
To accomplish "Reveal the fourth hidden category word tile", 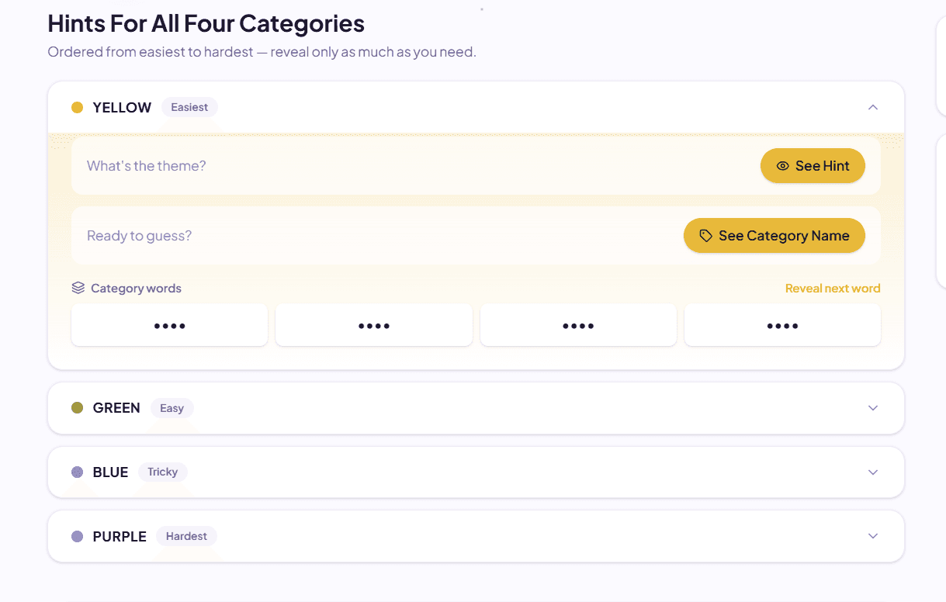I will click(782, 325).
